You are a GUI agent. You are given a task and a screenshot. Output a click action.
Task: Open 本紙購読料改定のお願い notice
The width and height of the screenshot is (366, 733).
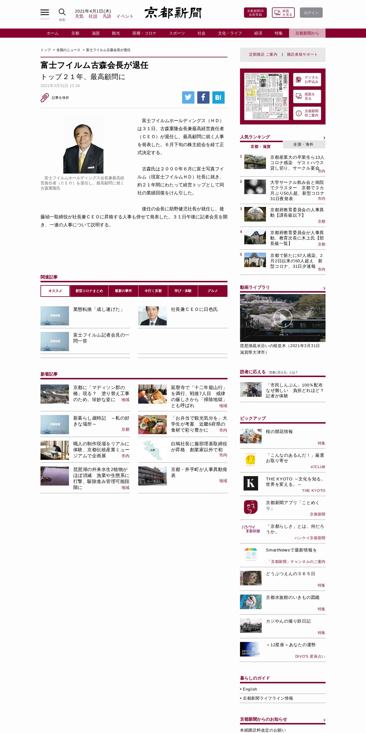[x=263, y=730]
